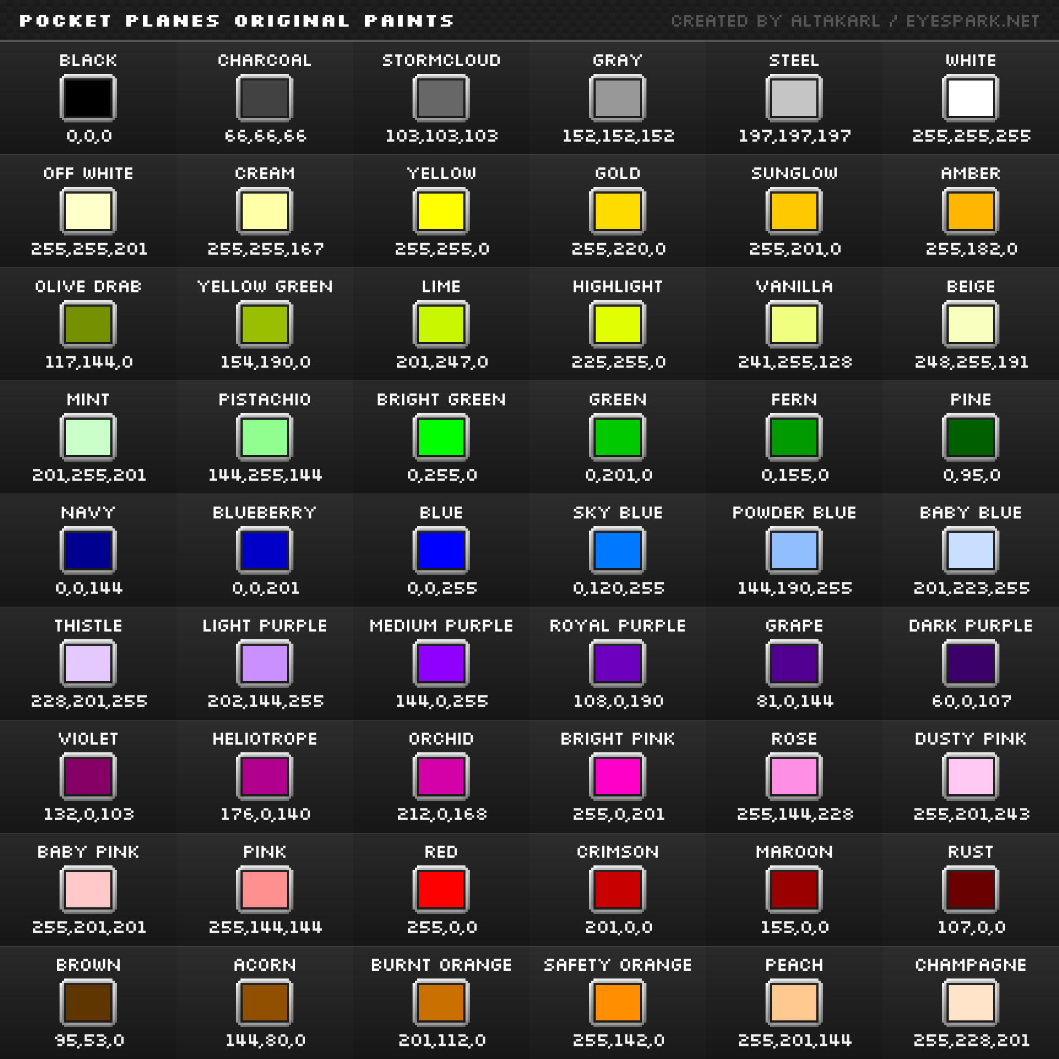
Task: Select the Yellow paint swatch
Action: [x=440, y=212]
